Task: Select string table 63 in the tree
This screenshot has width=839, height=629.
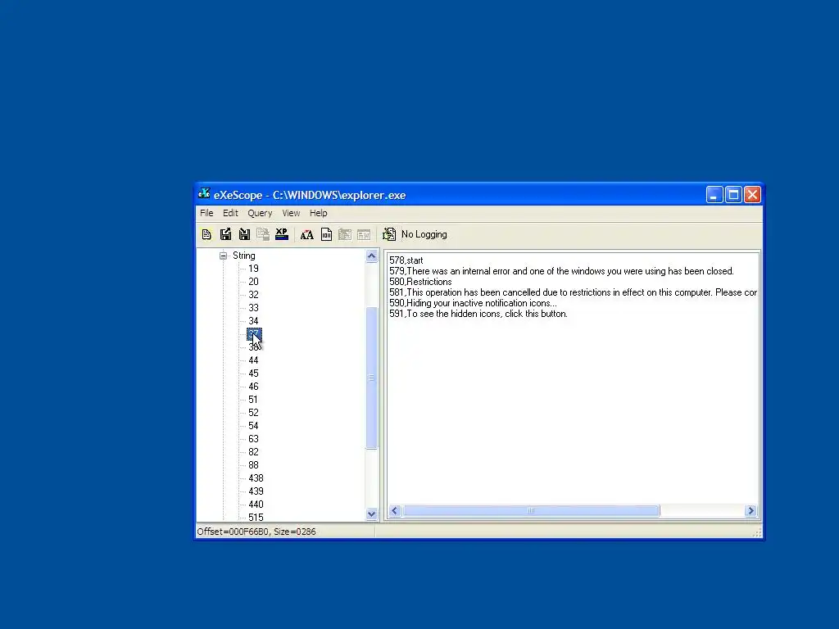Action: point(254,439)
